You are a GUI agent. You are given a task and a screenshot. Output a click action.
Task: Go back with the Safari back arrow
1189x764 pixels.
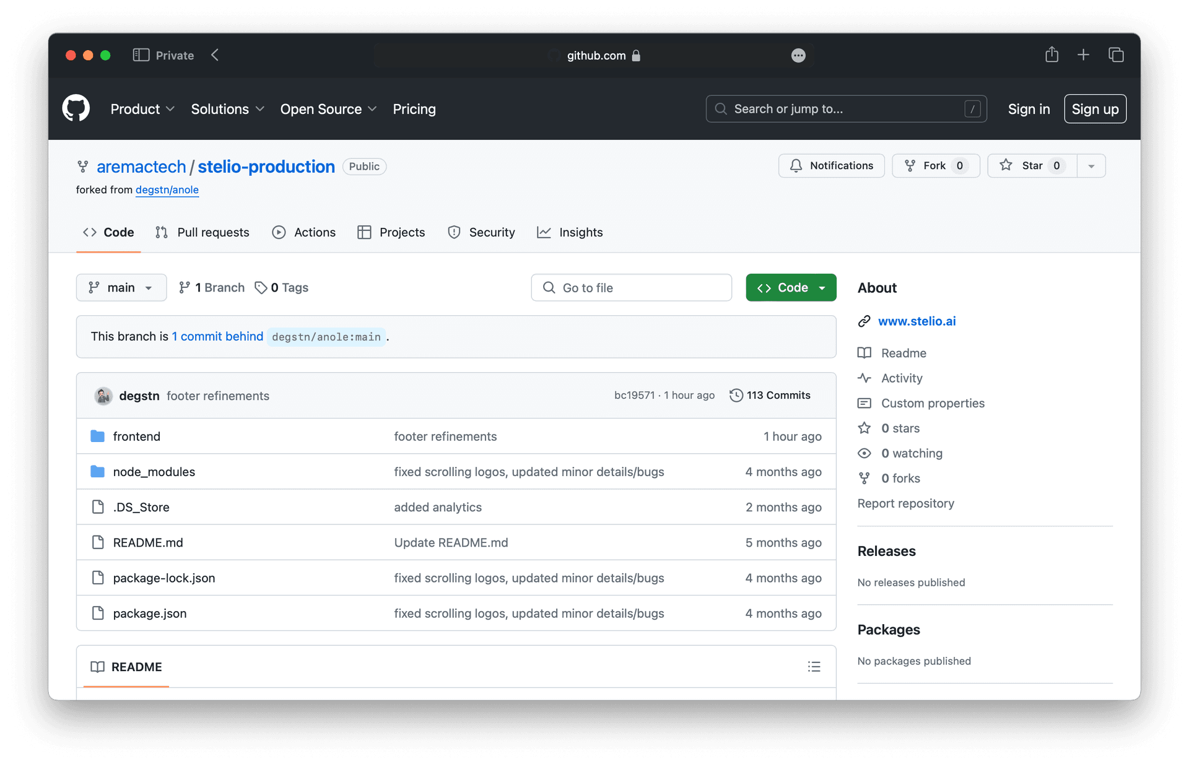215,55
